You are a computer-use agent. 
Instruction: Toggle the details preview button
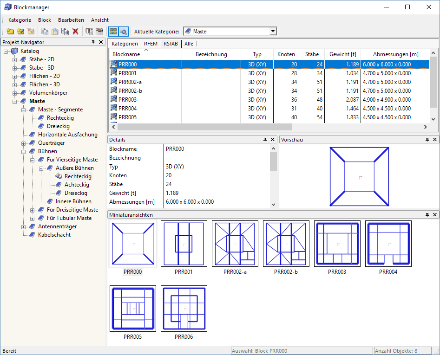coord(124,32)
